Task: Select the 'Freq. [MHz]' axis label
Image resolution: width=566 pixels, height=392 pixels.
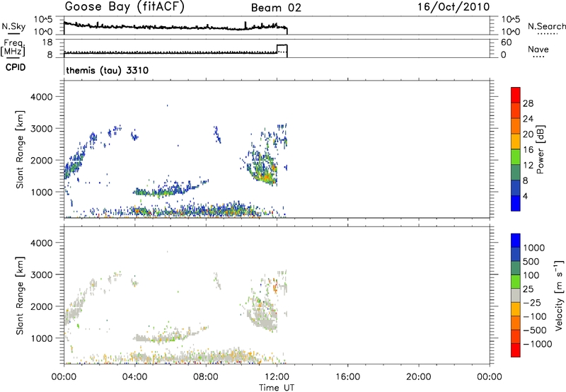Action: click(13, 48)
